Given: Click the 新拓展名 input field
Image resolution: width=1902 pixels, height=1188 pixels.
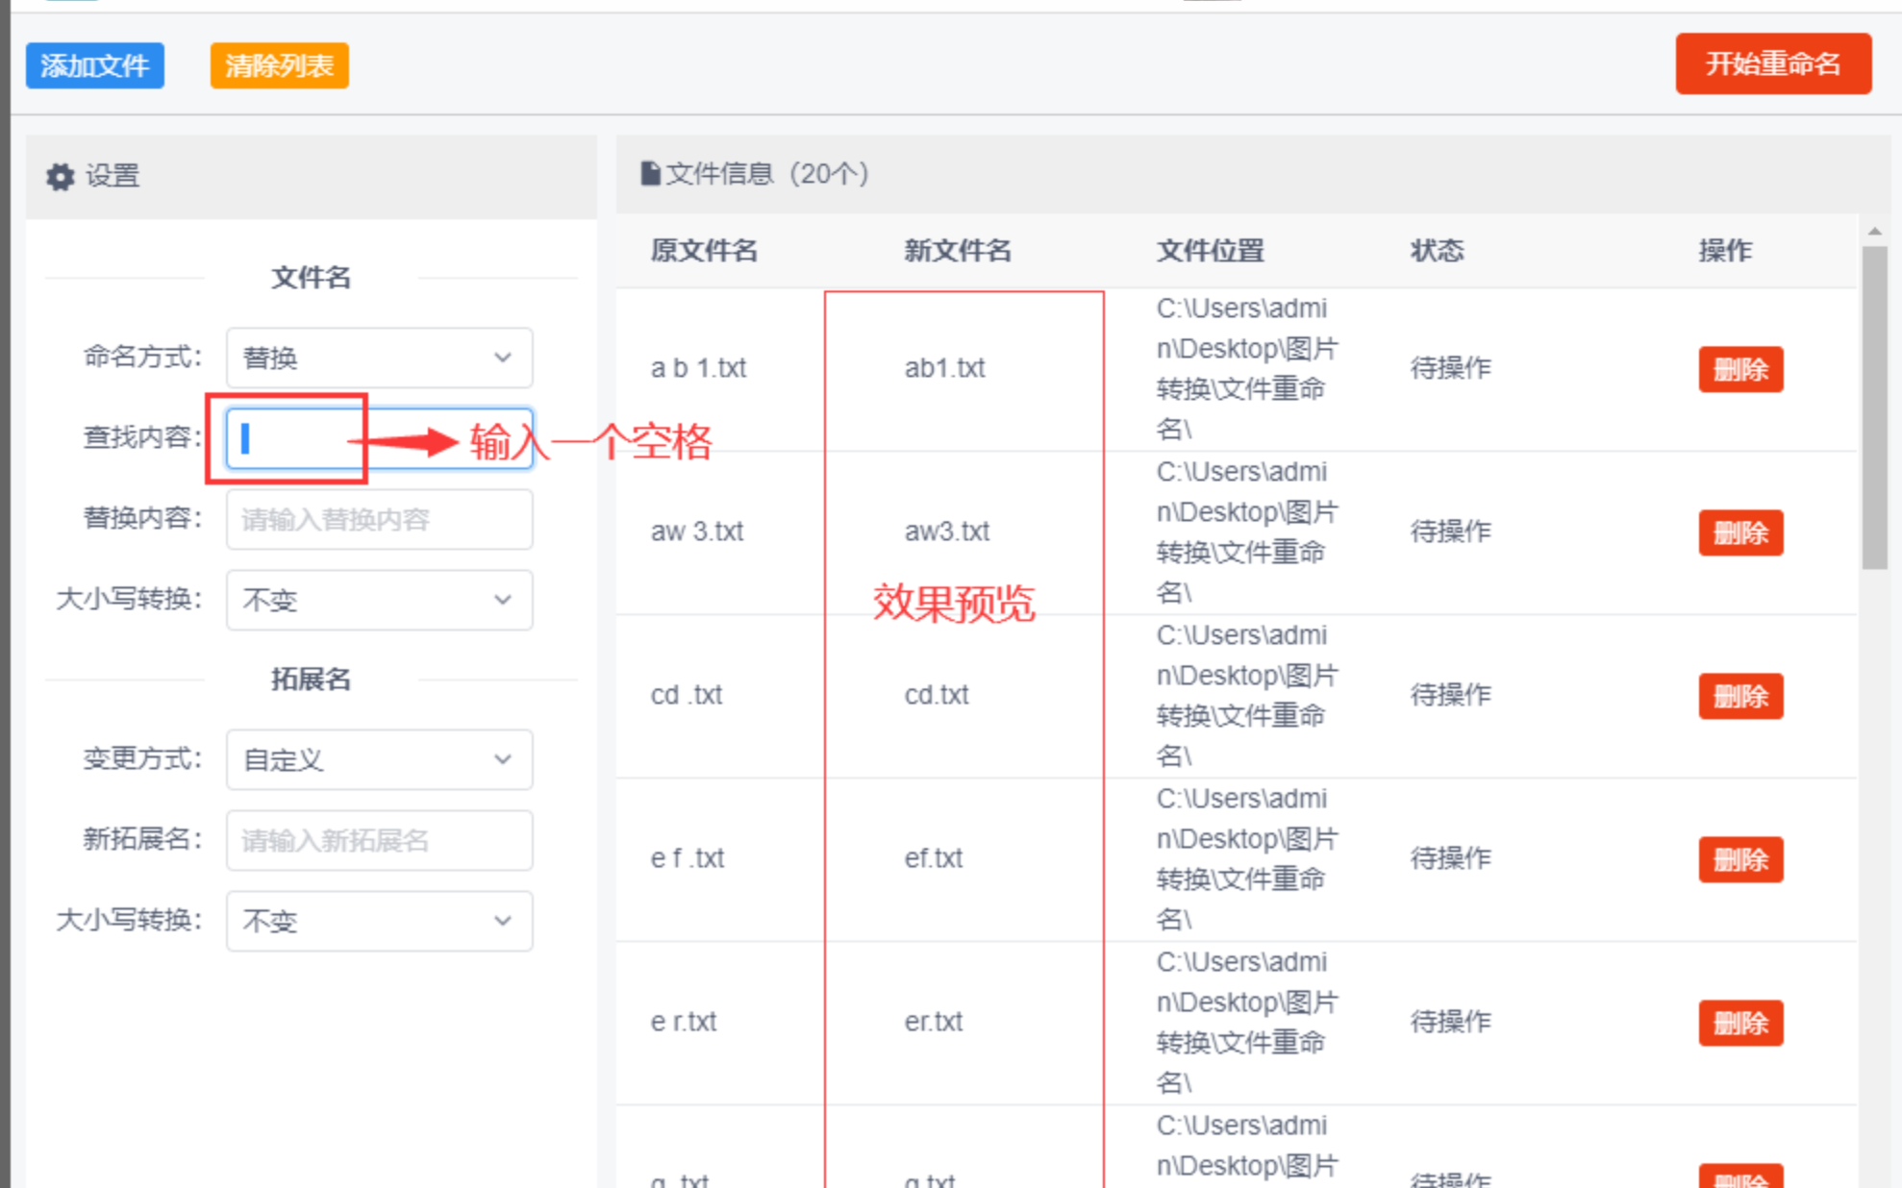Looking at the screenshot, I should point(380,840).
